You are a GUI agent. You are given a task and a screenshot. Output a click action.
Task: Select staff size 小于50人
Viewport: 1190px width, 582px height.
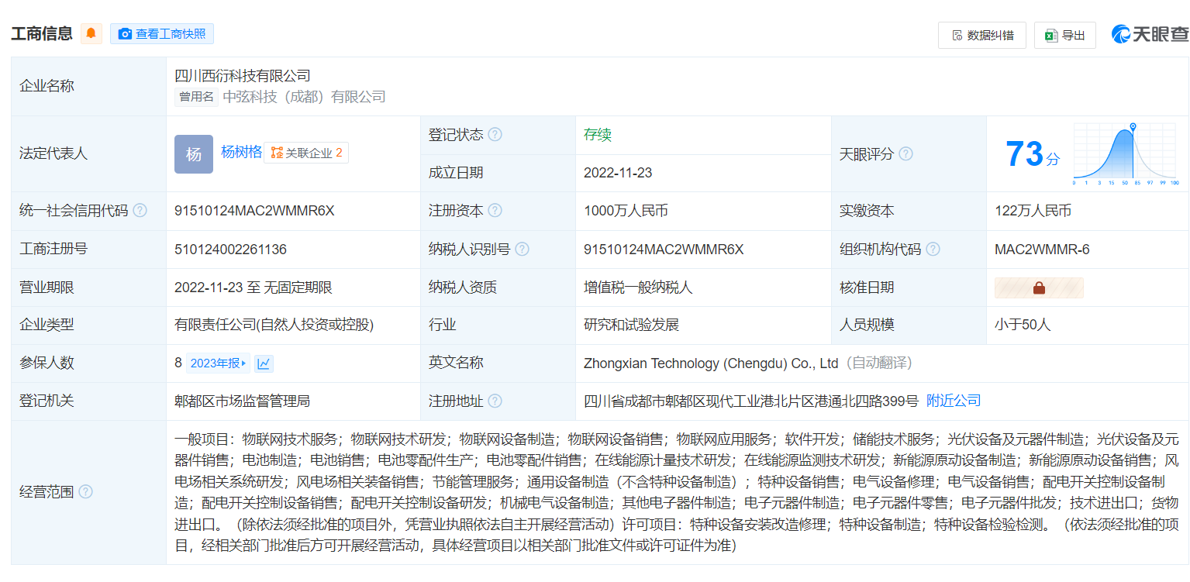click(x=1023, y=325)
